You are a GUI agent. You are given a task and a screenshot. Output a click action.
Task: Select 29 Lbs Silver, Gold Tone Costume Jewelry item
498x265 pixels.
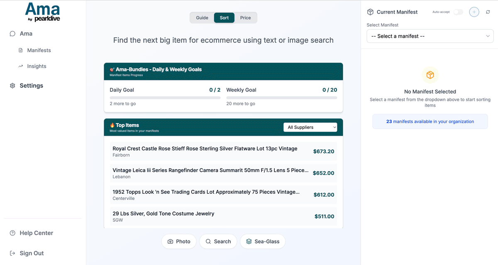(223, 216)
